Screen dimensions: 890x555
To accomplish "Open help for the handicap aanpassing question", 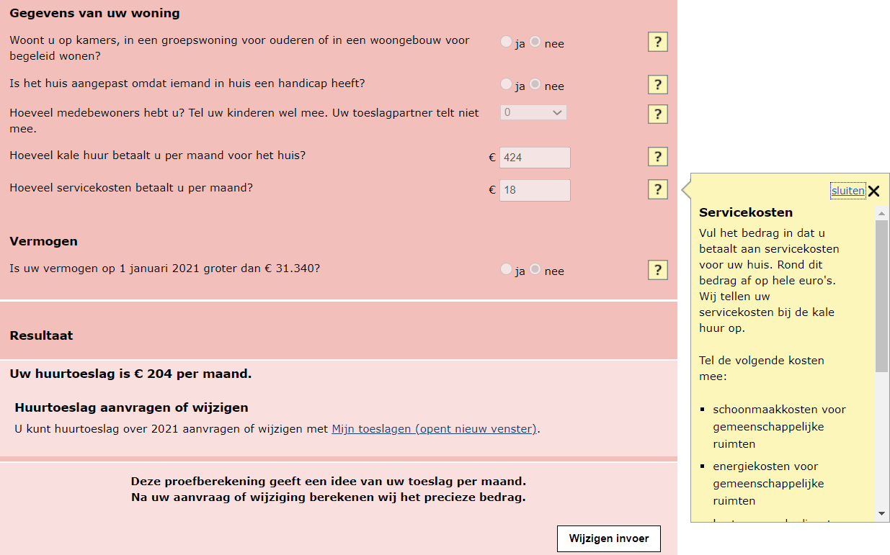I will pos(657,84).
